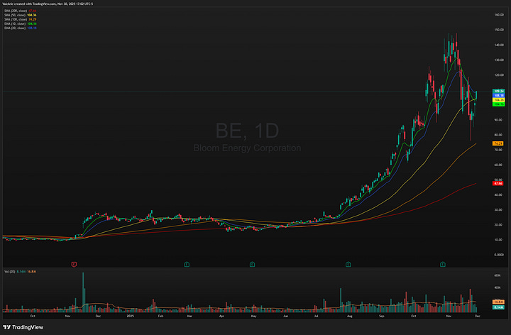Click the Jul label on time axis
This screenshot has width=511, height=335.
pos(316,316)
